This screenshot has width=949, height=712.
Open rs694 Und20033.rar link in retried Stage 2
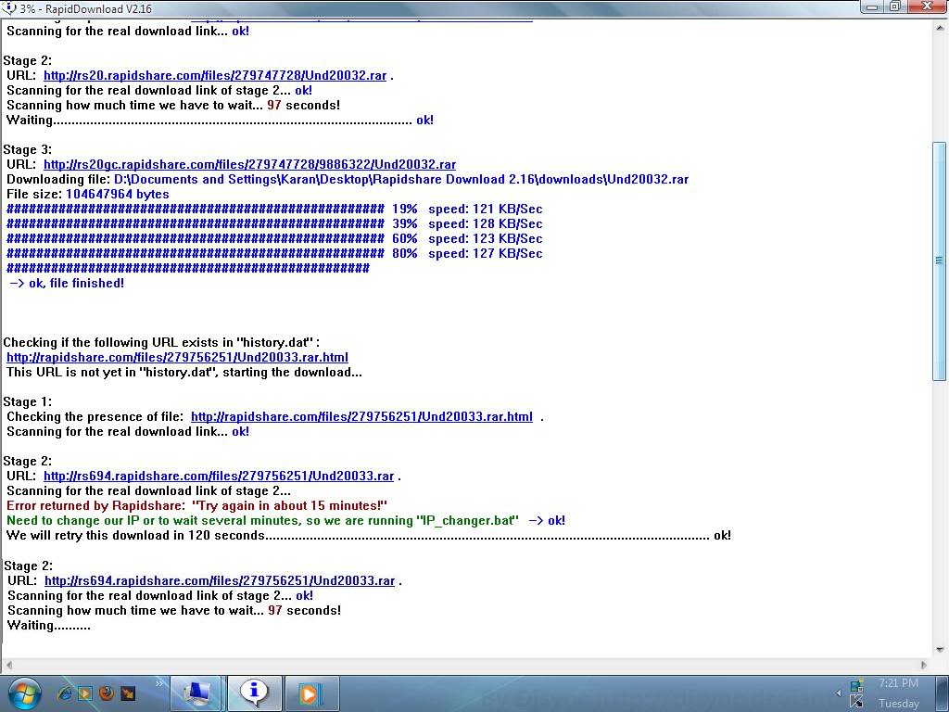point(220,581)
